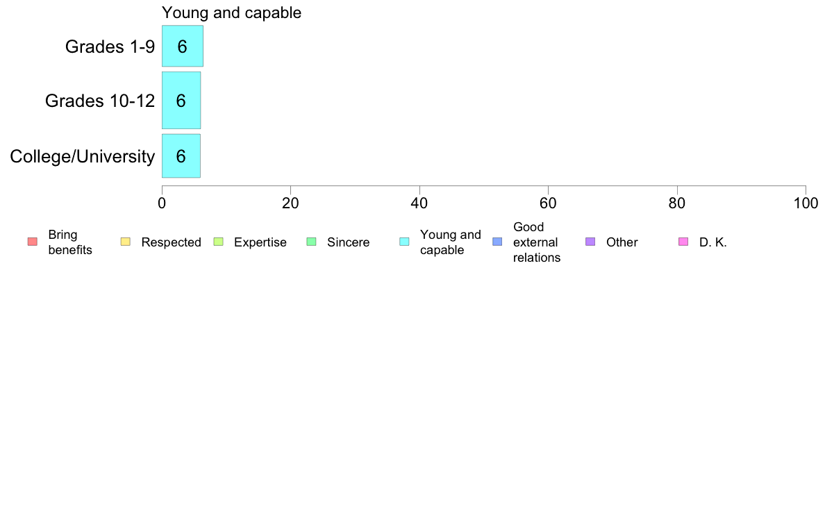Click the College/University bar
Image resolution: width=825 pixels, height=511 pixels.
[181, 156]
